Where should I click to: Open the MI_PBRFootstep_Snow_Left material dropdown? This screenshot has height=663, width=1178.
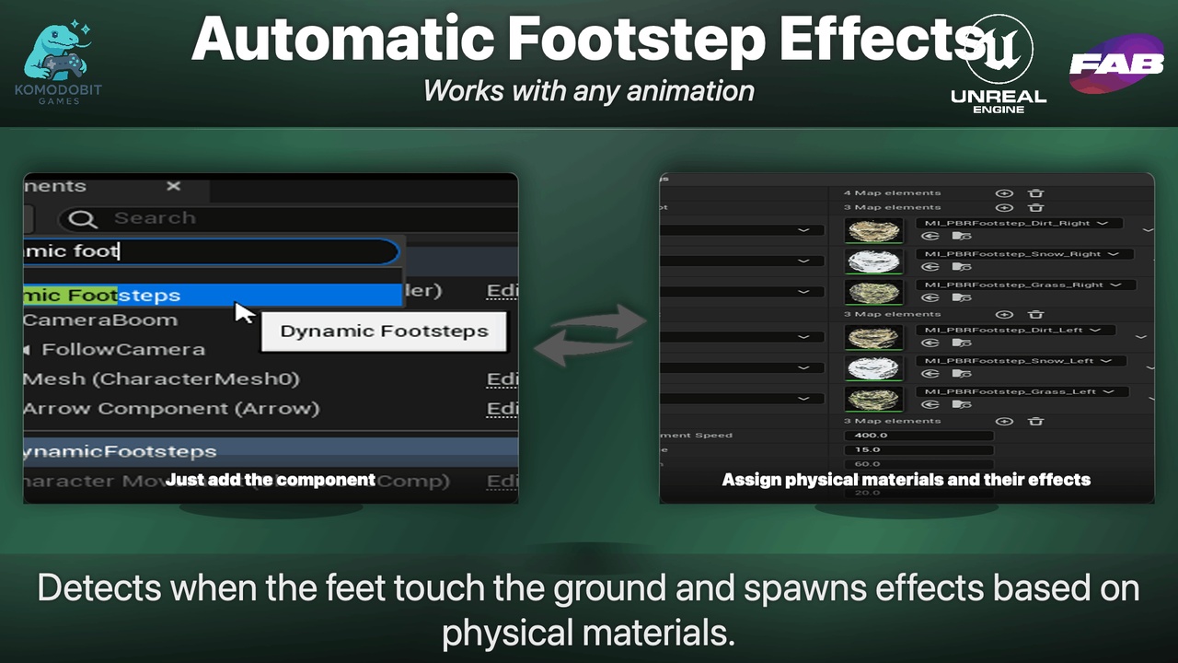point(1022,361)
